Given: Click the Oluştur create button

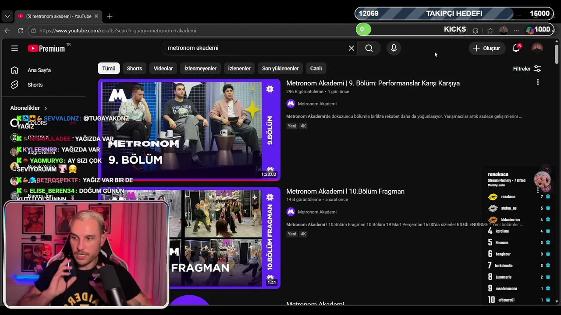Looking at the screenshot, I should pos(487,48).
